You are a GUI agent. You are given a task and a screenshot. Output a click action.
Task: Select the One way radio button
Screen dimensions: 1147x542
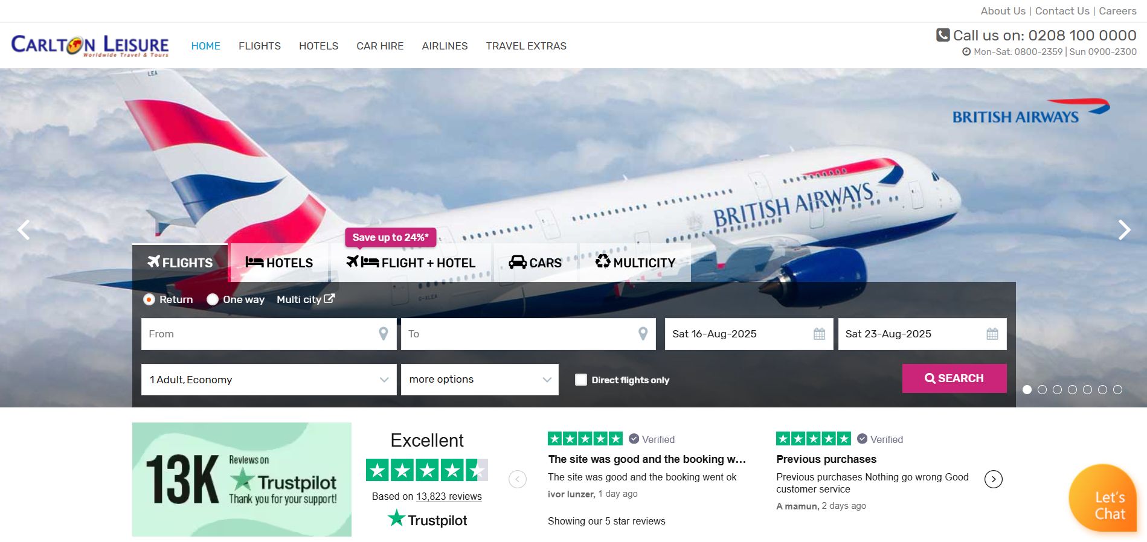click(213, 299)
